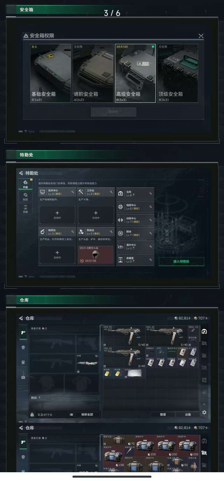Screen dimensions: 224x481
Task: Click the 进入特勤处 button
Action: pyautogui.click(x=181, y=261)
